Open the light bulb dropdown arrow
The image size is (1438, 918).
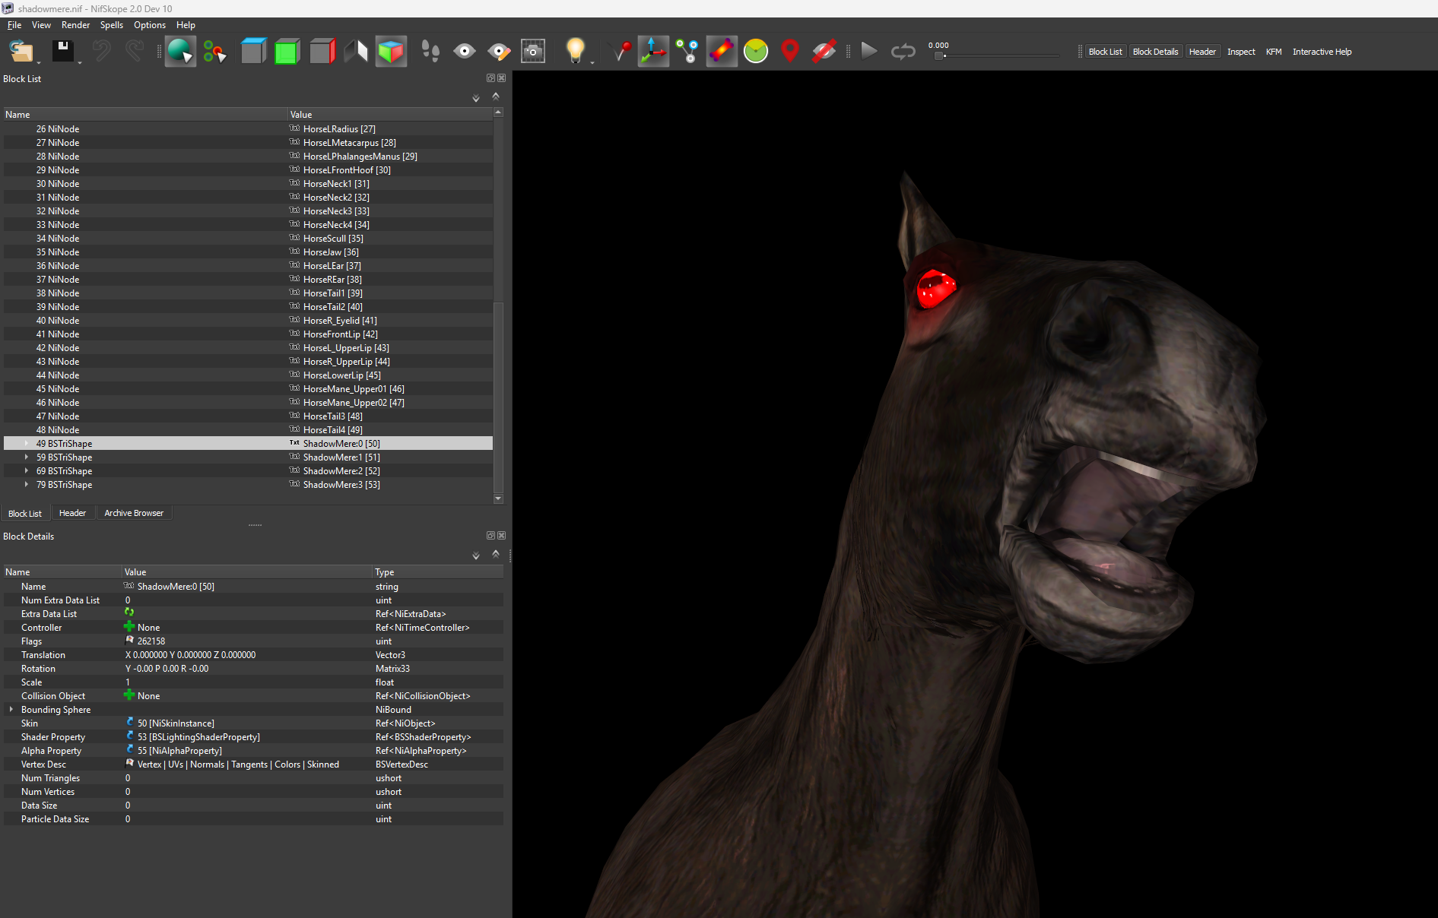click(x=592, y=62)
